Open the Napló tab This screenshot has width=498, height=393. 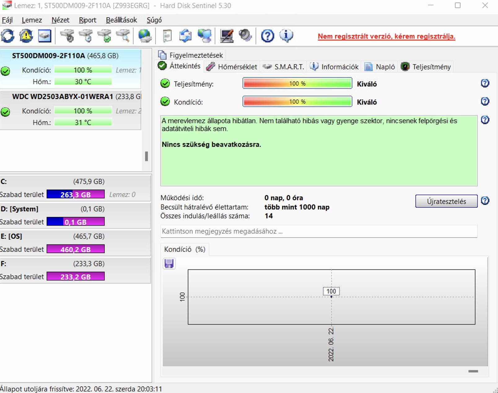pos(380,67)
